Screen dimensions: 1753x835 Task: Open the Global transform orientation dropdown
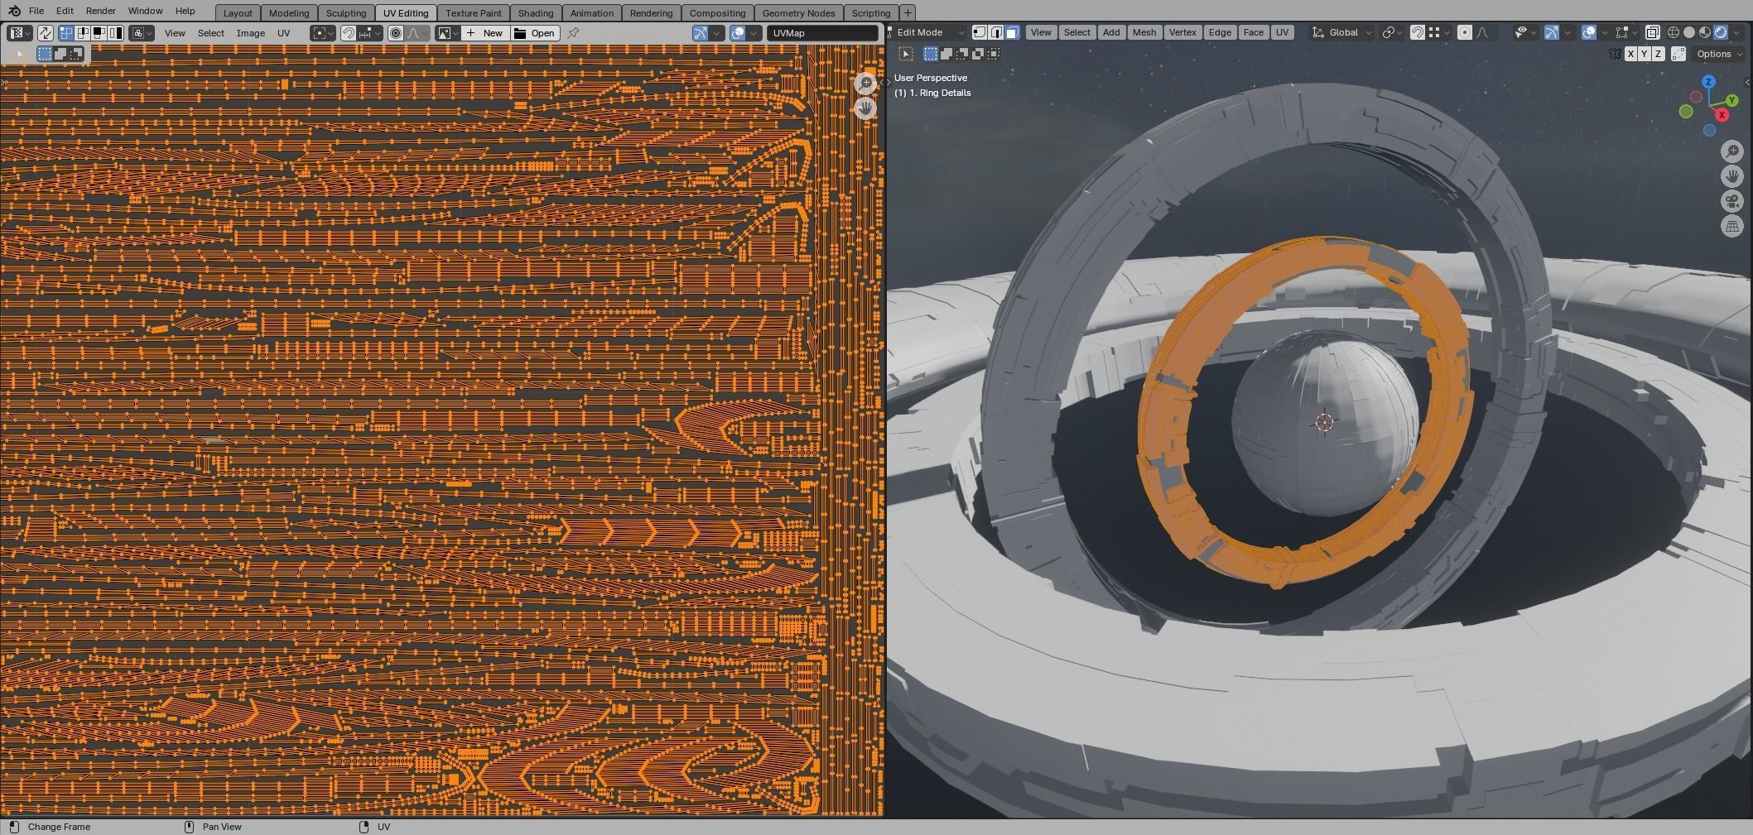1341,32
